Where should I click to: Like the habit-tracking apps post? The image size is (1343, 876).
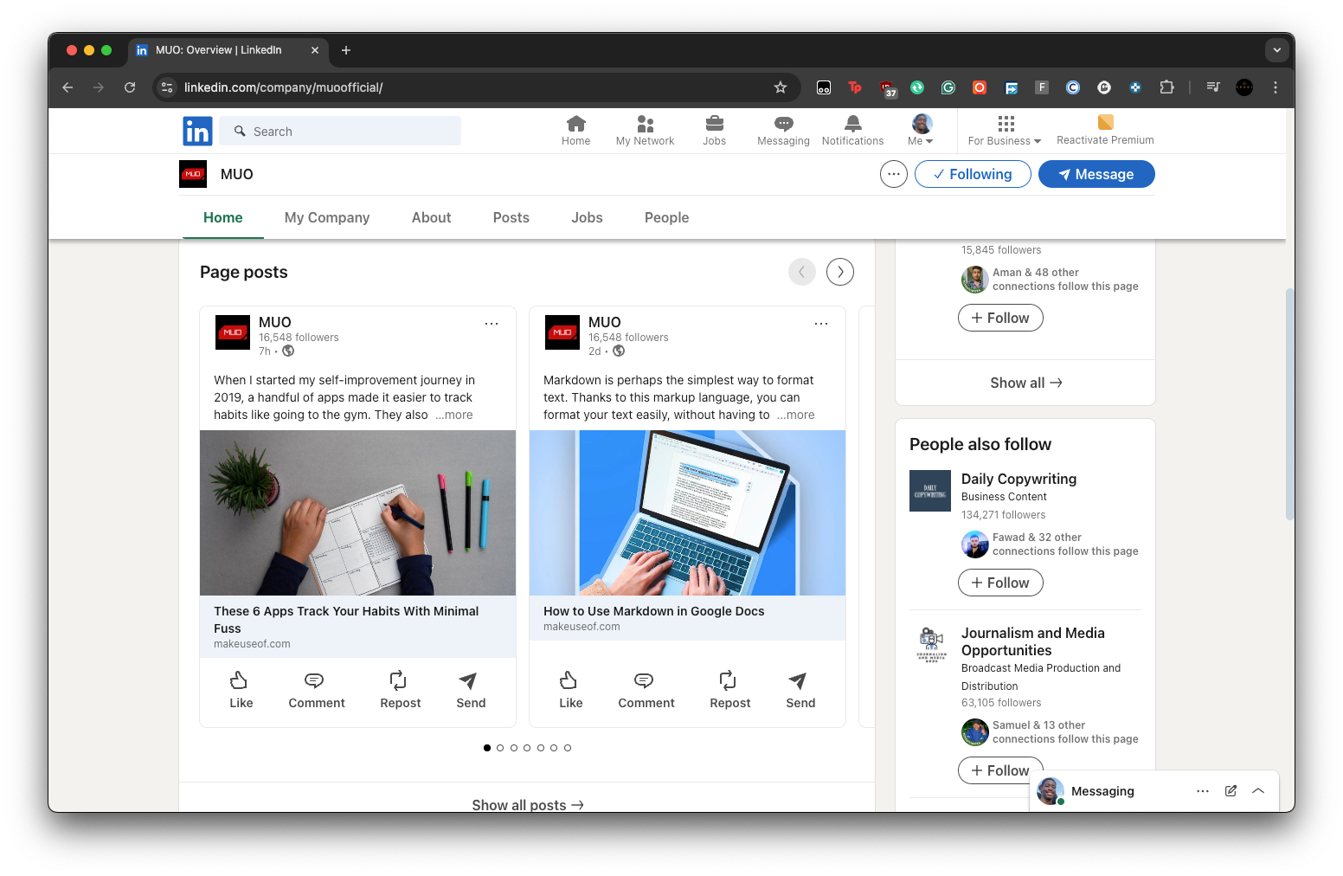[240, 689]
